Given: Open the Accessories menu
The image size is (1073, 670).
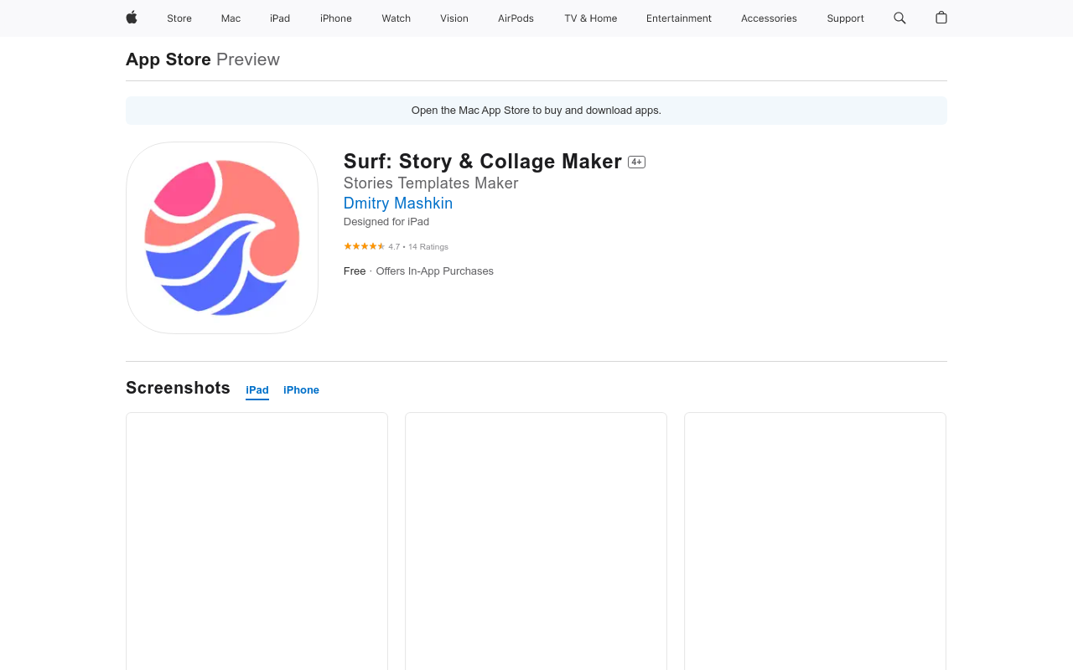Looking at the screenshot, I should coord(769,18).
